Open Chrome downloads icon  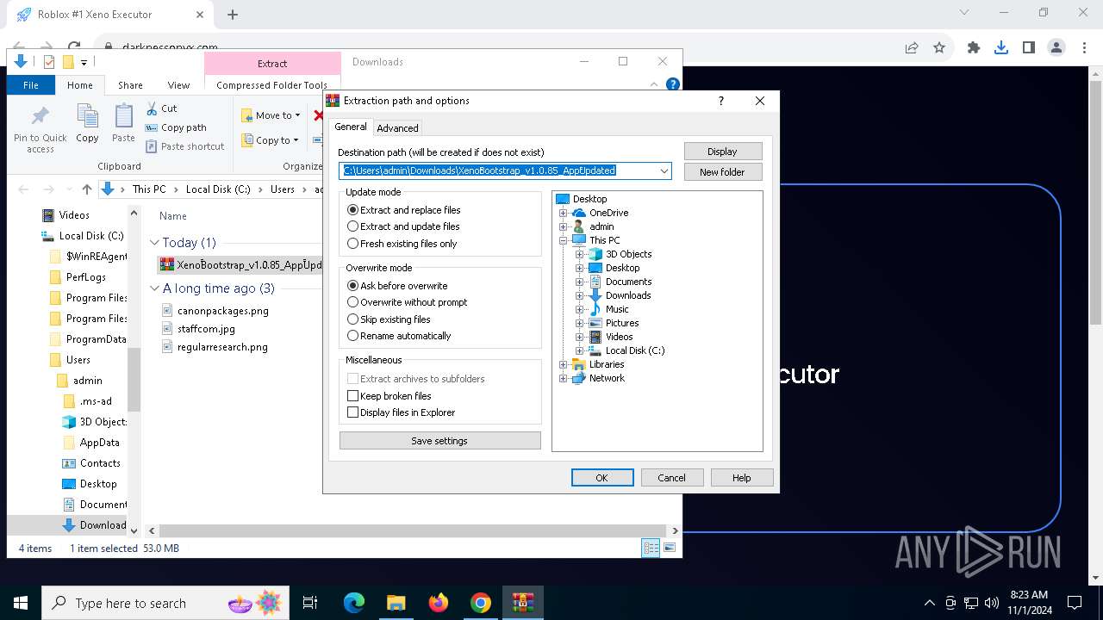pyautogui.click(x=1001, y=48)
